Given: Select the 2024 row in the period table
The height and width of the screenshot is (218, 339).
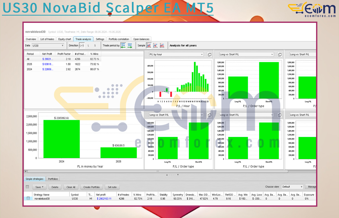Looking at the screenshot, I should click(63, 69).
